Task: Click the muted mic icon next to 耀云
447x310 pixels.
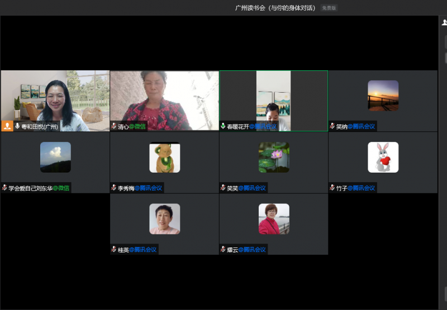Action: coord(223,250)
